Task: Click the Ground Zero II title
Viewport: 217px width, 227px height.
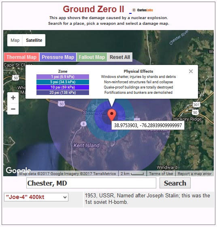Action: pos(94,9)
